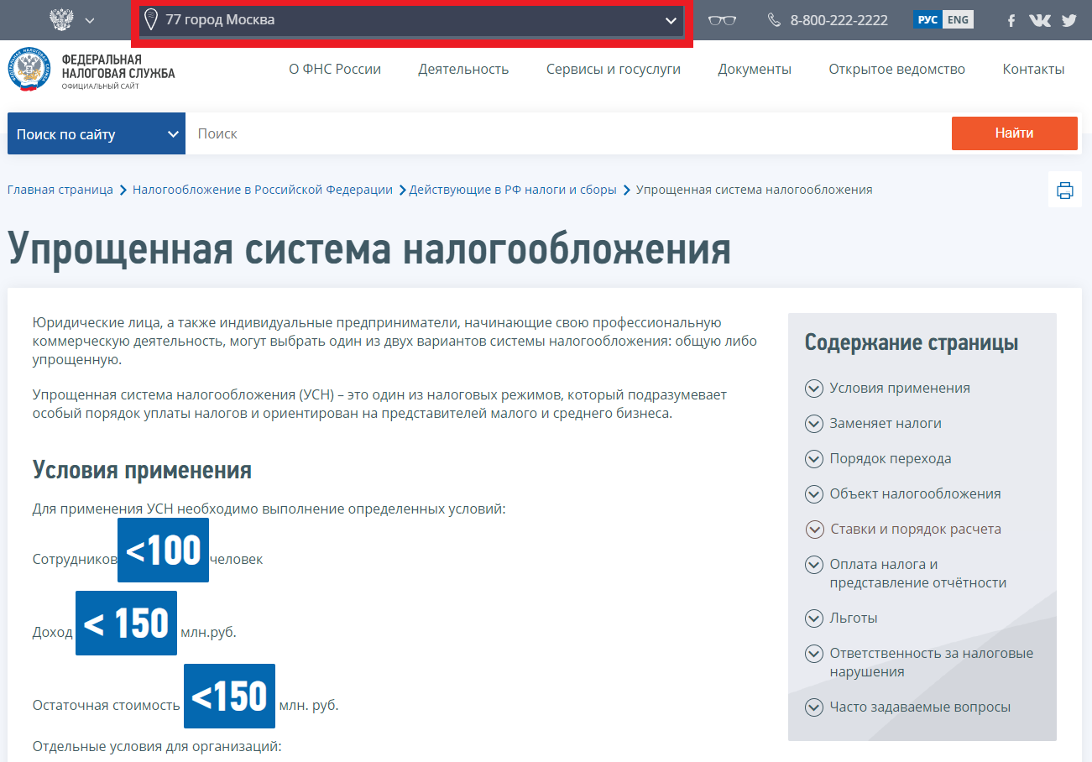The height and width of the screenshot is (762, 1092).
Task: Click the FNS logo in the header
Action: pyautogui.click(x=91, y=71)
